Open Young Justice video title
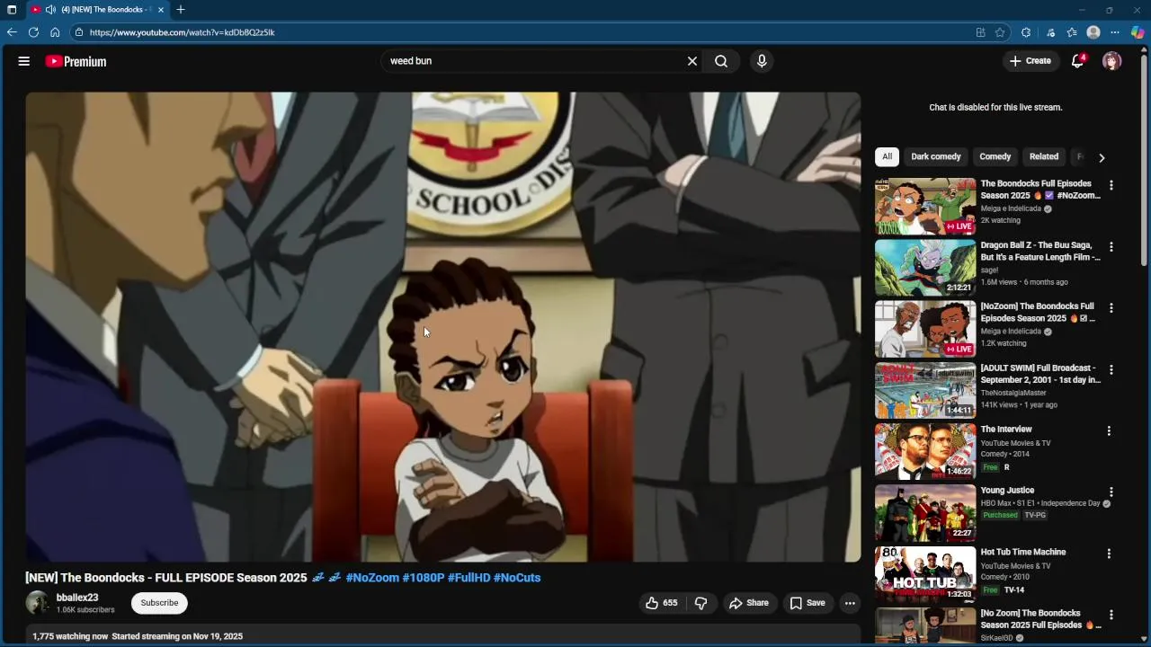 coord(1007,491)
